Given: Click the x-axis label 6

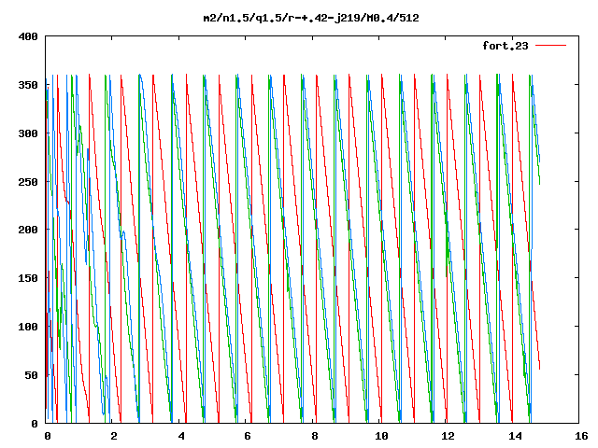Looking at the screenshot, I should pos(248,436).
